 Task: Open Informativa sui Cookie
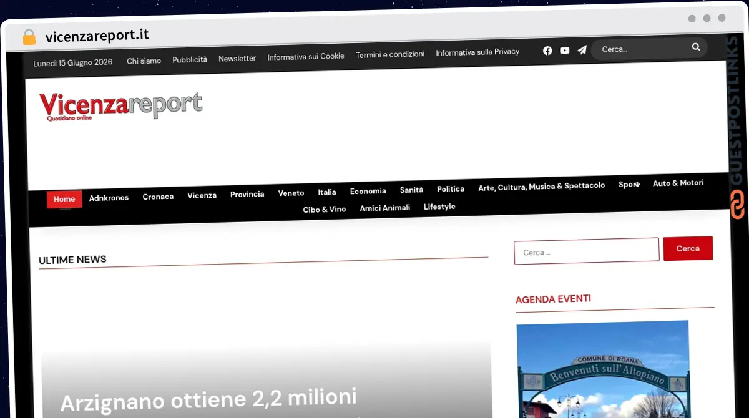pos(306,56)
